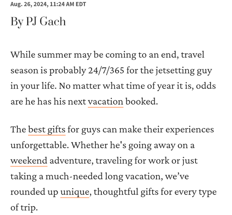Place cursor on '24/7/365' text
The width and height of the screenshot is (232, 215).
coord(106,70)
